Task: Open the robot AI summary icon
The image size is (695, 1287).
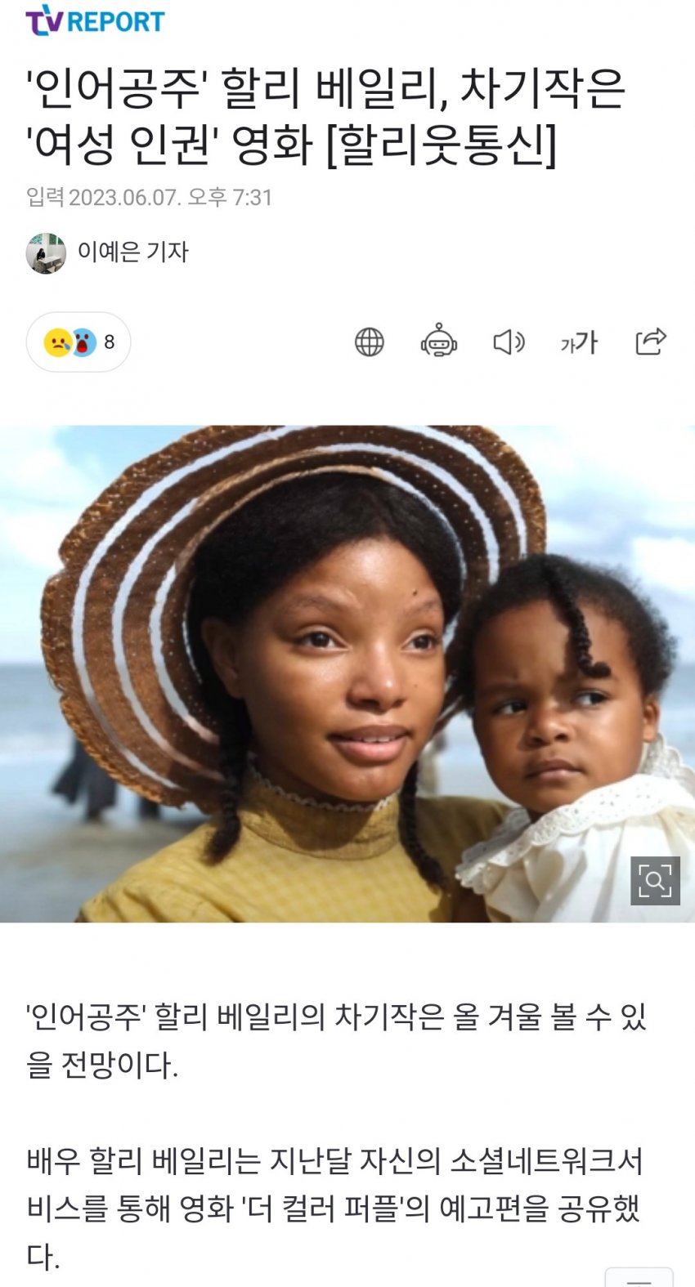Action: pos(439,341)
